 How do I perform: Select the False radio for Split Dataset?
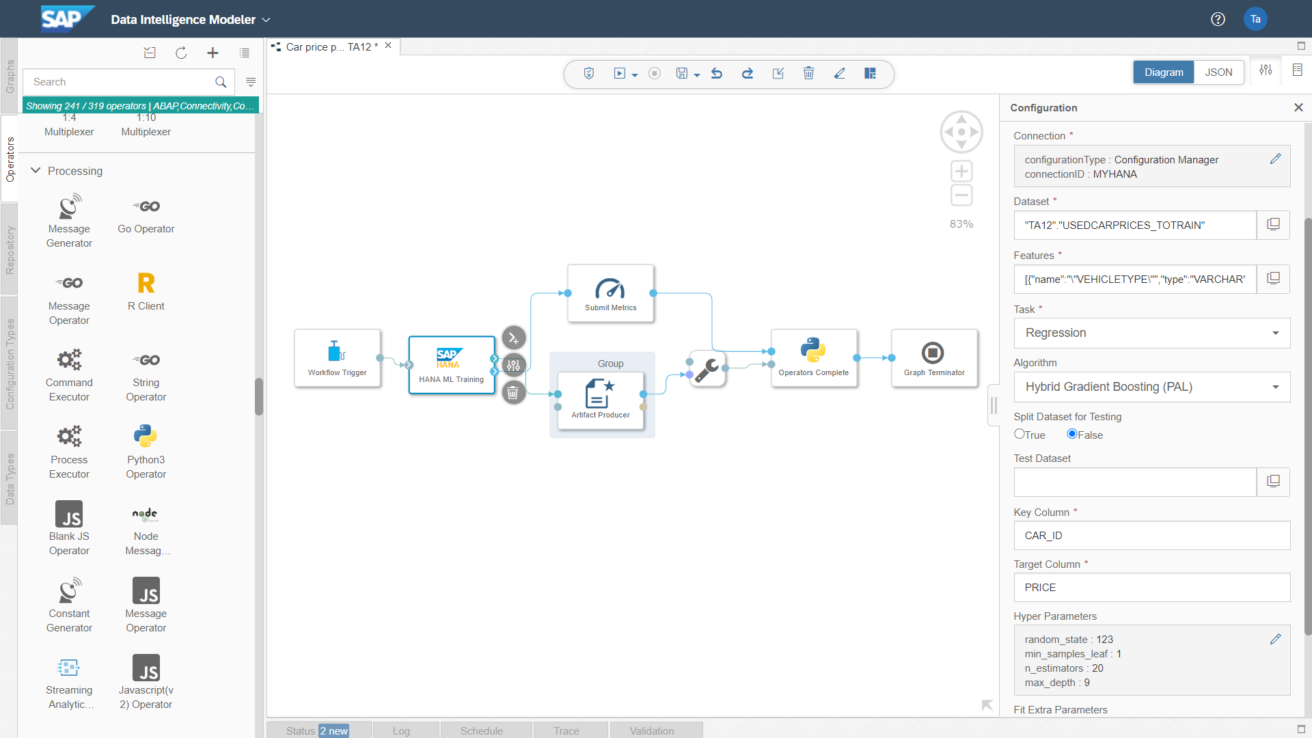(x=1072, y=435)
